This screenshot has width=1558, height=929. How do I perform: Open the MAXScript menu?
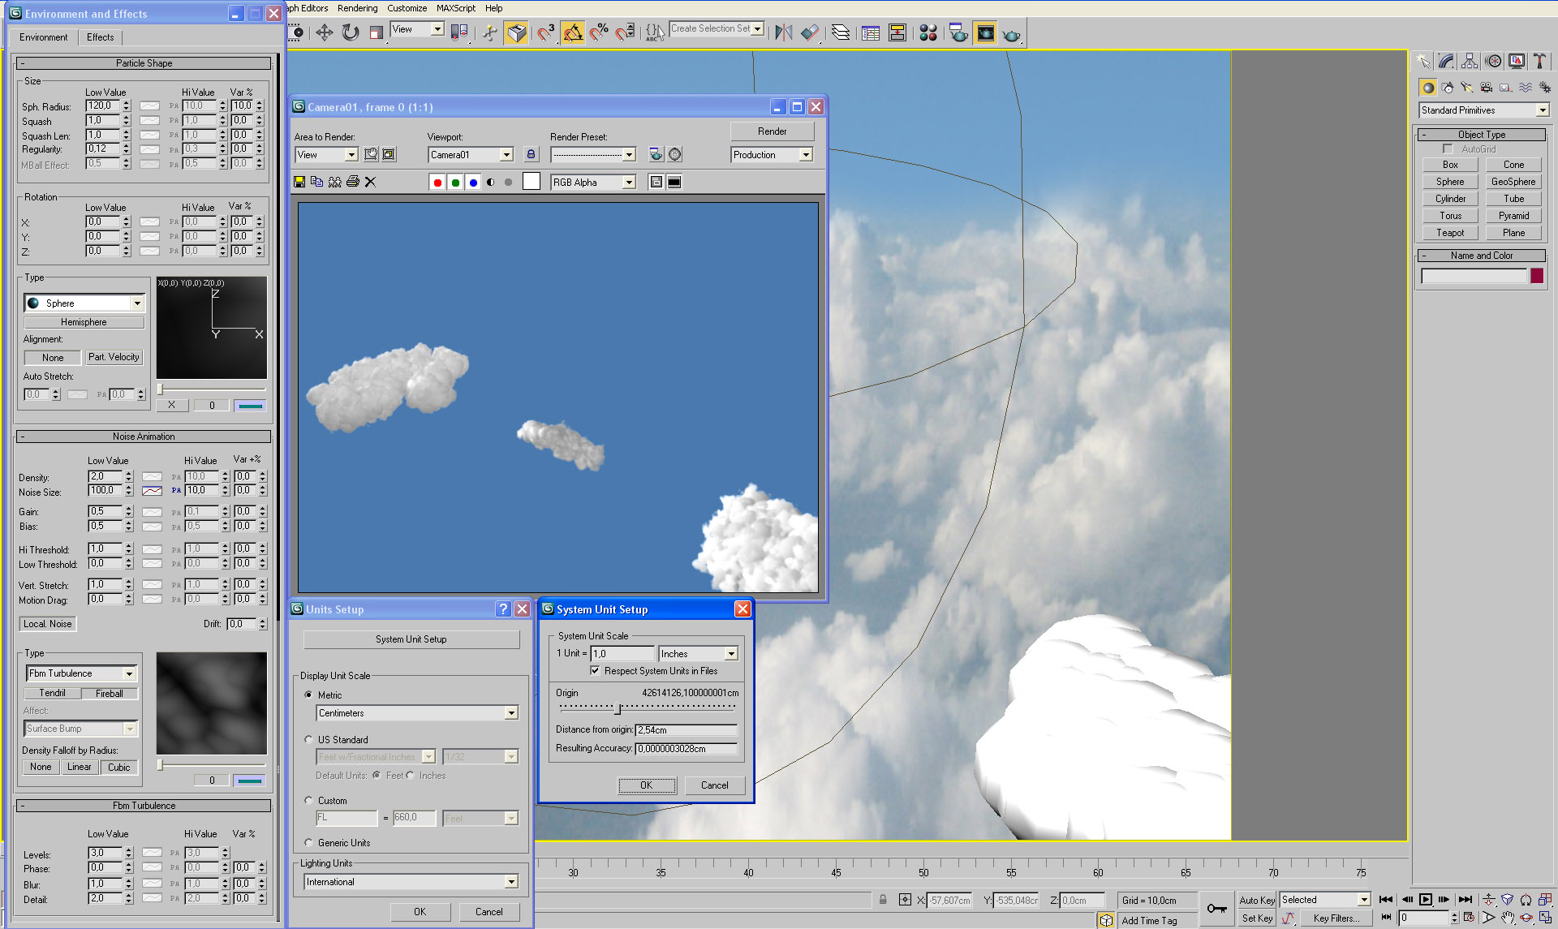[455, 8]
